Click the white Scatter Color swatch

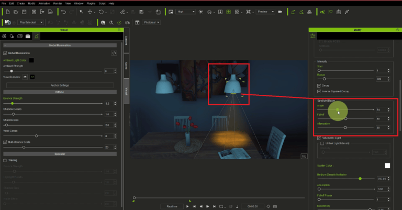point(387,166)
